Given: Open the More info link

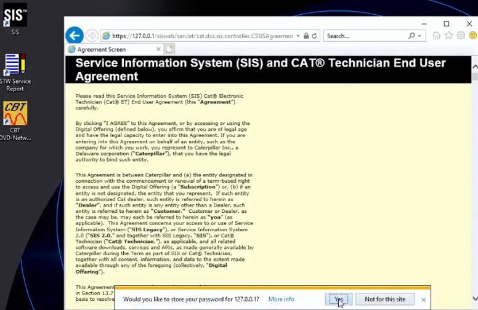Looking at the screenshot, I should point(281,300).
